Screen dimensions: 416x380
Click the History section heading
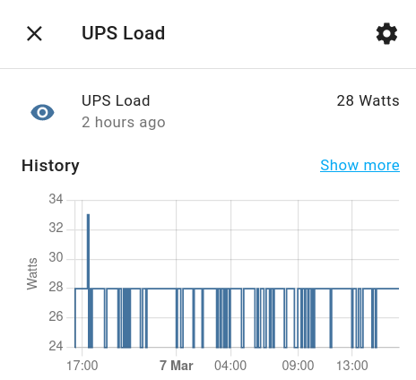[x=50, y=166]
